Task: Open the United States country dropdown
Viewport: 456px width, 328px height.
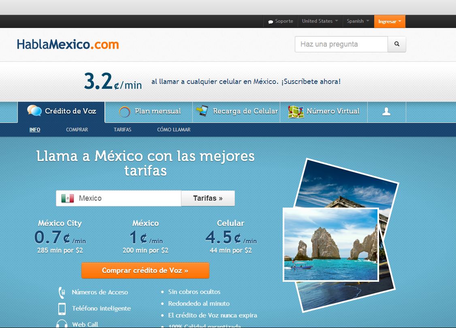Action: [x=320, y=21]
